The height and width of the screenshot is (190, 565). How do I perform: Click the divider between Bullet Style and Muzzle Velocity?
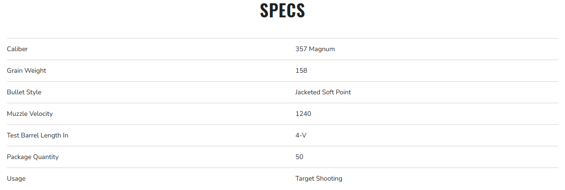(x=282, y=103)
